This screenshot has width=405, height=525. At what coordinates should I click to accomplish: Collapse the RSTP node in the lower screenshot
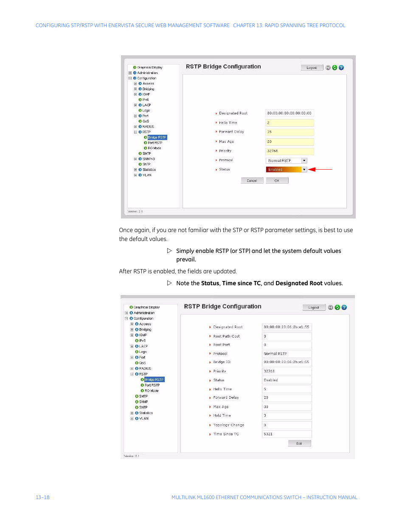pos(132,374)
